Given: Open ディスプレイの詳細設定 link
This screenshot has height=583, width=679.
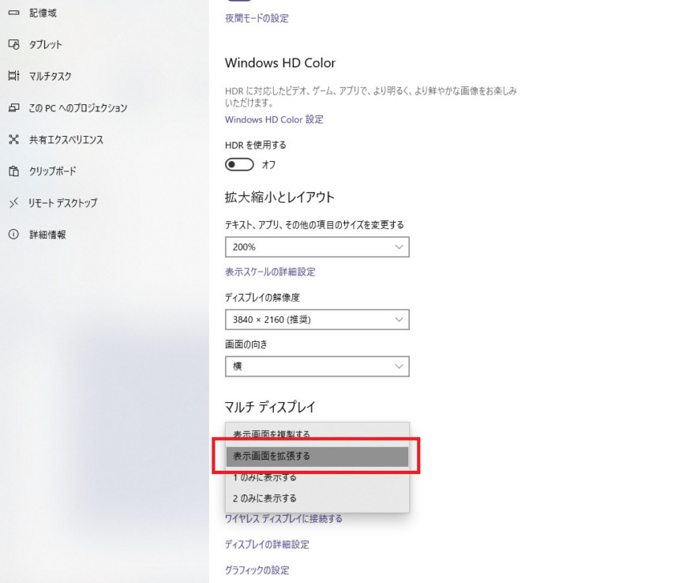Looking at the screenshot, I should point(267,544).
